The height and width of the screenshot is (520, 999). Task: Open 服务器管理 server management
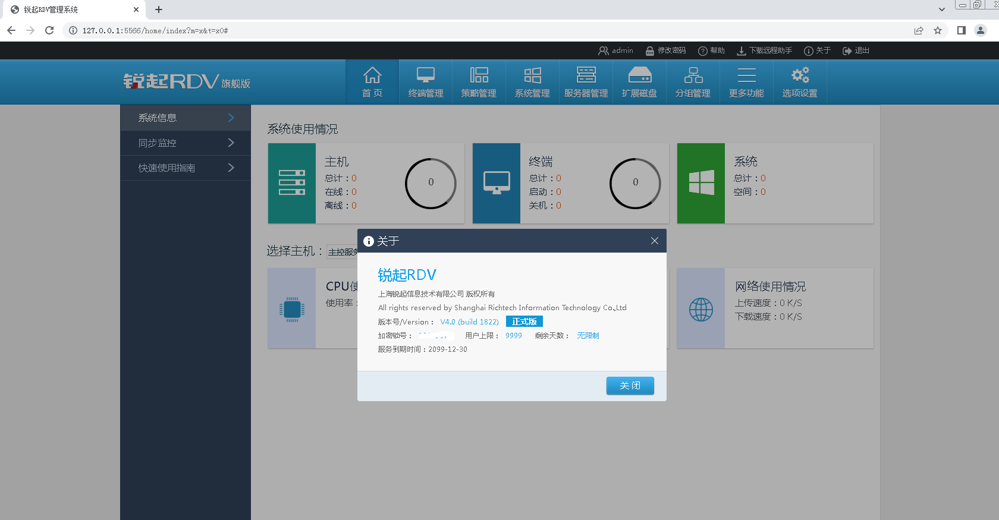click(x=586, y=82)
